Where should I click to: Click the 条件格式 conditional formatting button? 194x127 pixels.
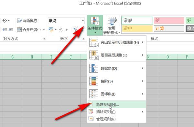(95, 25)
